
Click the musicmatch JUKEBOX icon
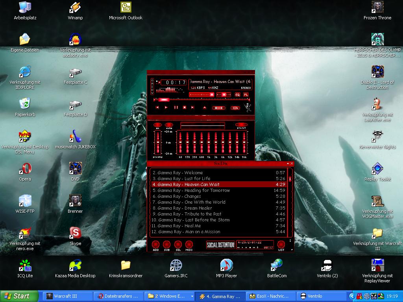tap(75, 140)
